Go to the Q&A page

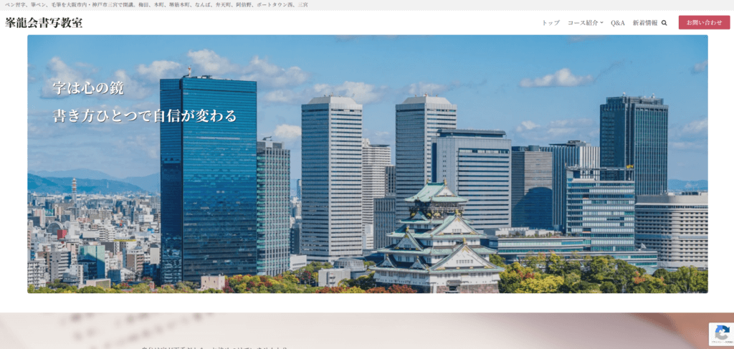pyautogui.click(x=618, y=23)
